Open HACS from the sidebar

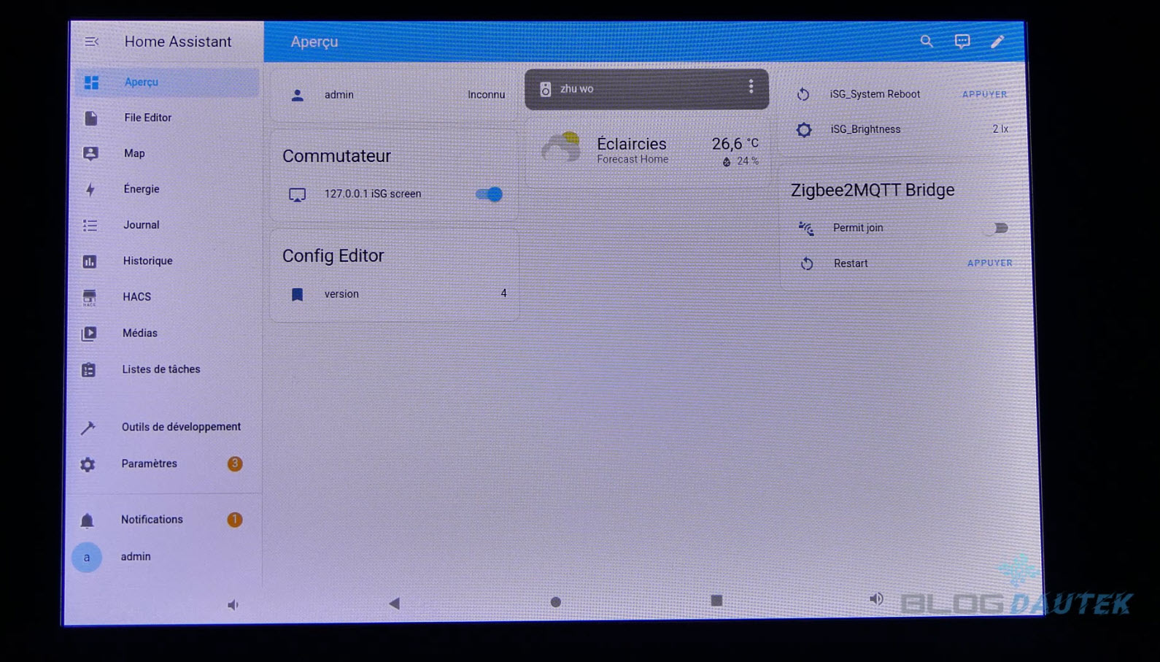(x=136, y=297)
